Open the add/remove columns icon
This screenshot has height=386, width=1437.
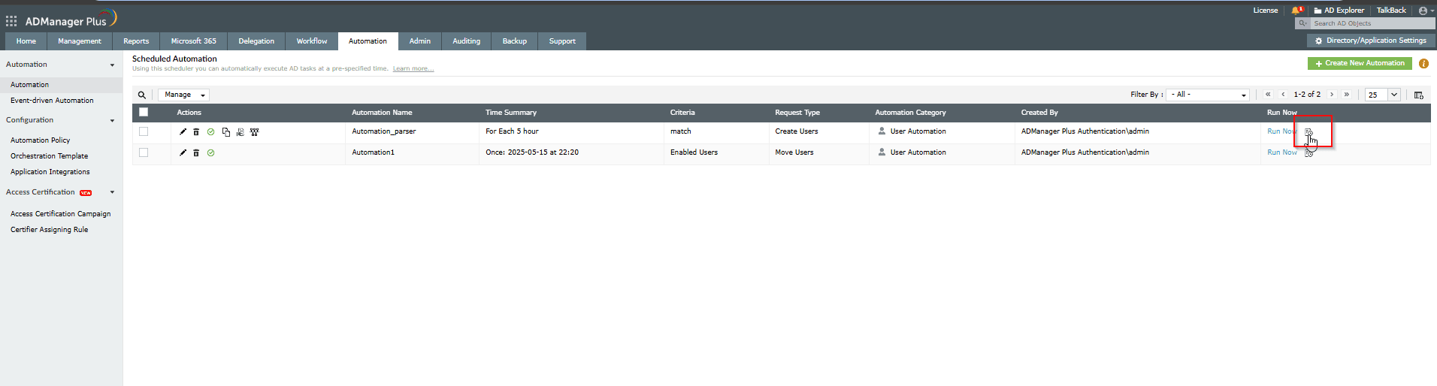[x=1418, y=95]
